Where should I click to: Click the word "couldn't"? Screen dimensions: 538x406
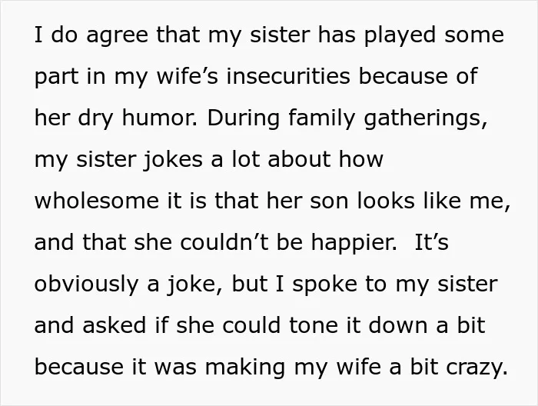(x=224, y=242)
